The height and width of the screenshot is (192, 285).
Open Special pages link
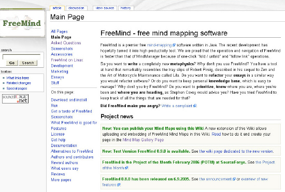click(17, 88)
